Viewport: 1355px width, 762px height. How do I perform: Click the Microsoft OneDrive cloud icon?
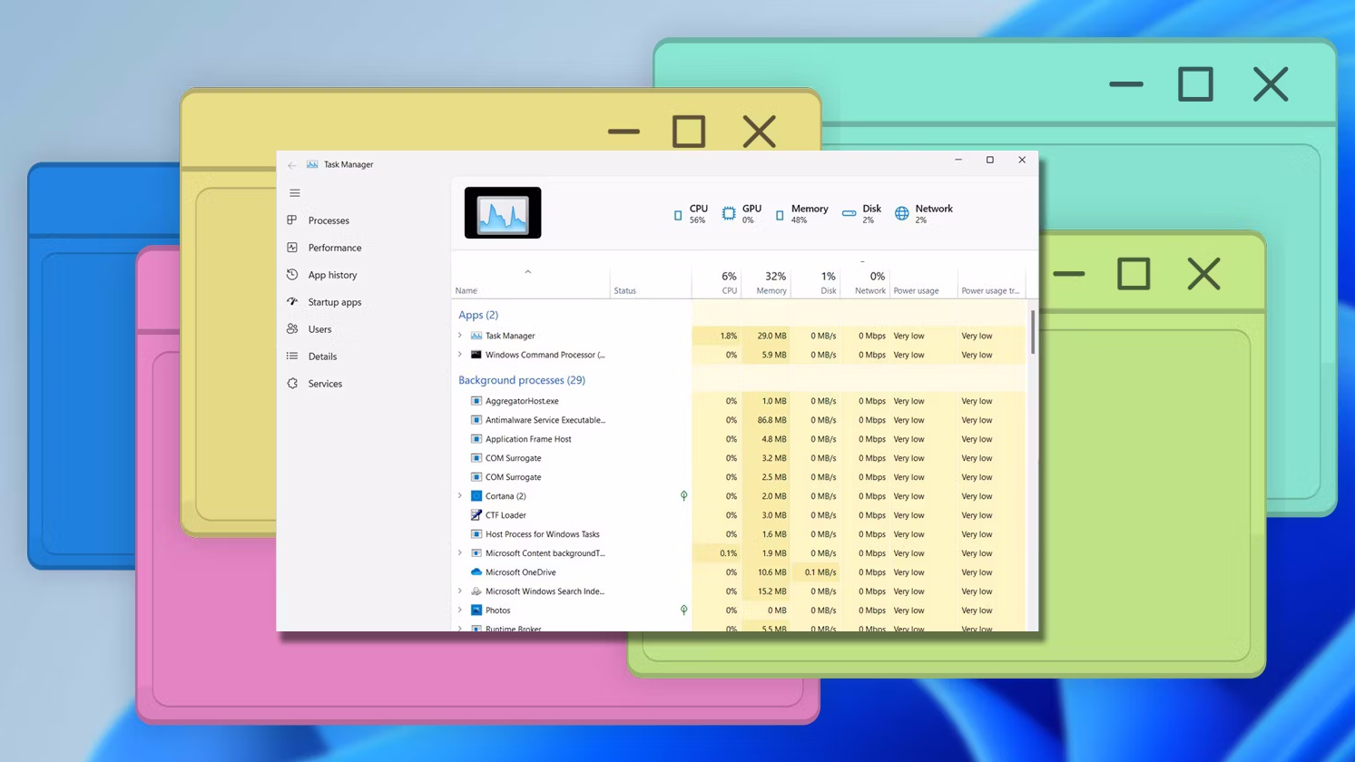tap(476, 572)
